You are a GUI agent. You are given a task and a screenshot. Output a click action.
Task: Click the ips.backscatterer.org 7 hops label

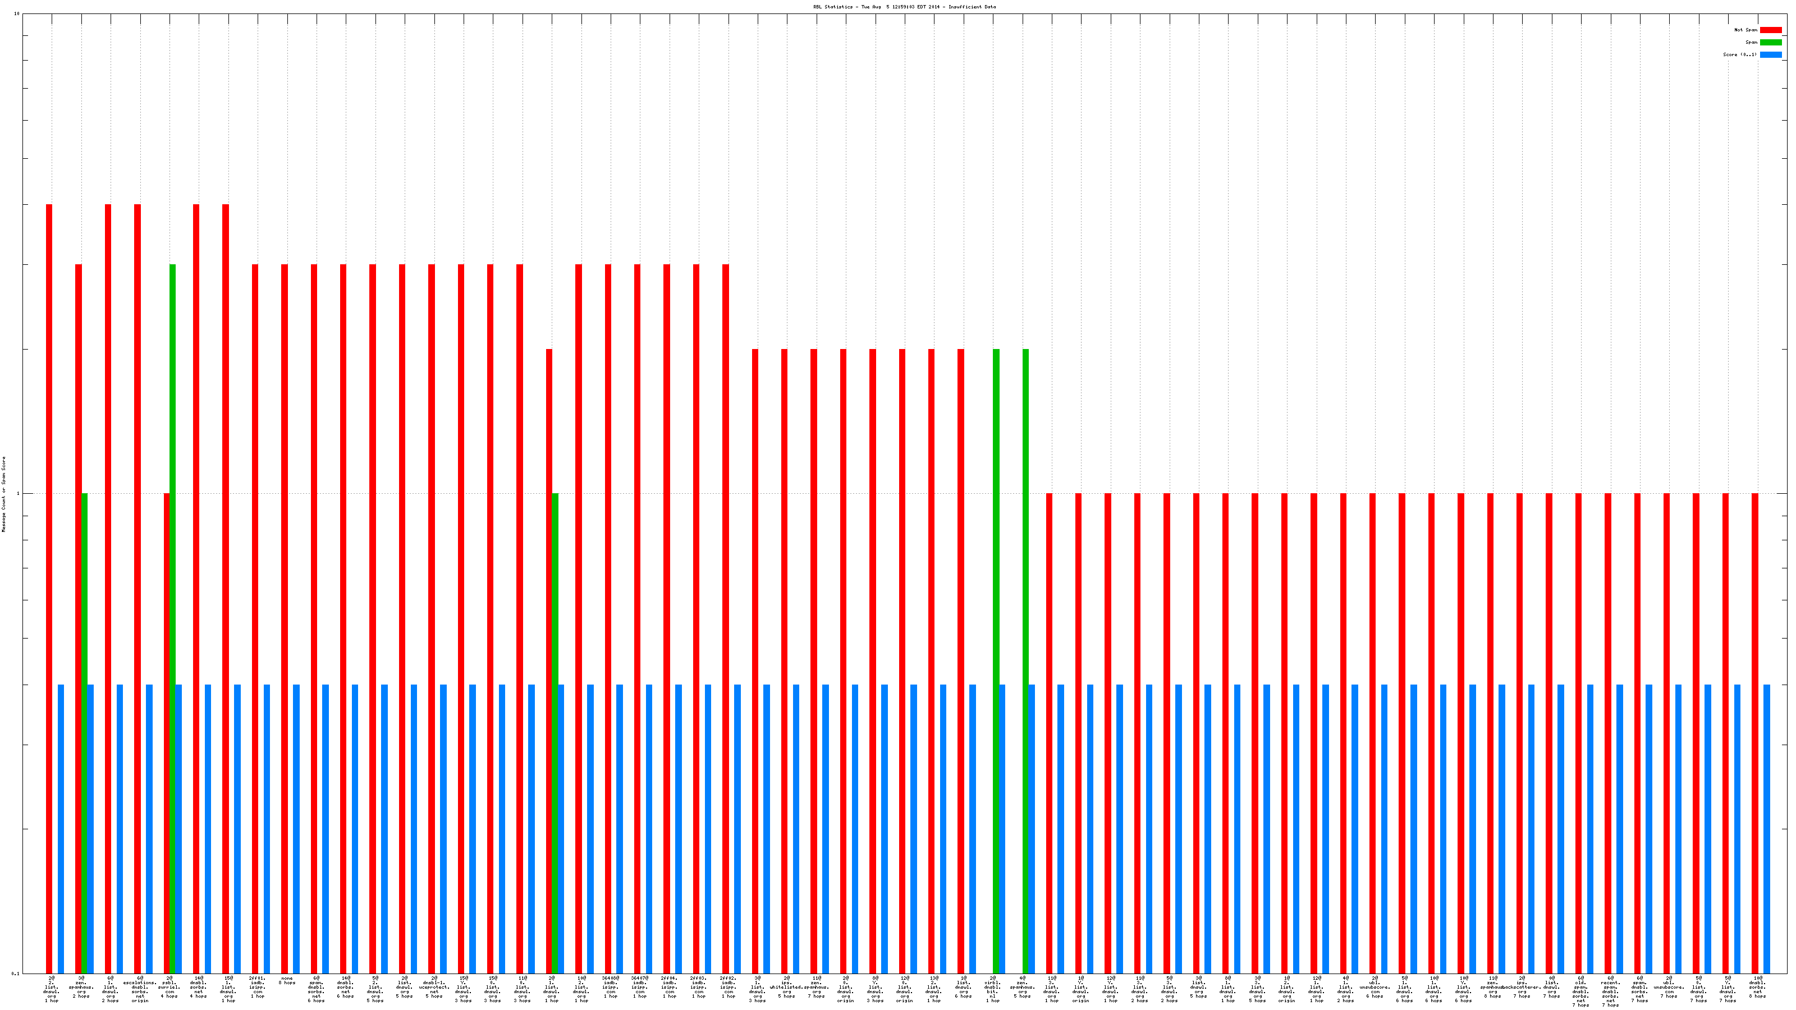tap(1522, 988)
